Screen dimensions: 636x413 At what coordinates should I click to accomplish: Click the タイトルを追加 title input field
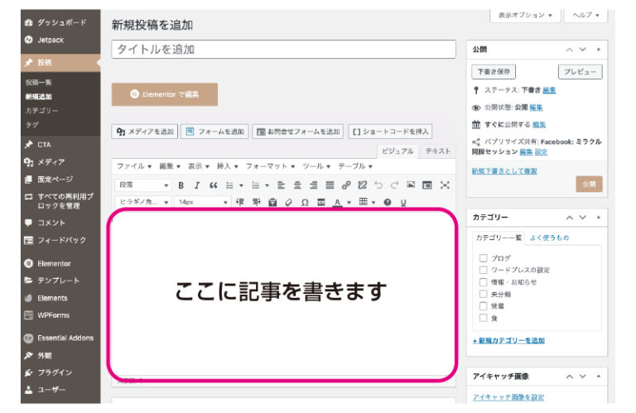pos(283,50)
